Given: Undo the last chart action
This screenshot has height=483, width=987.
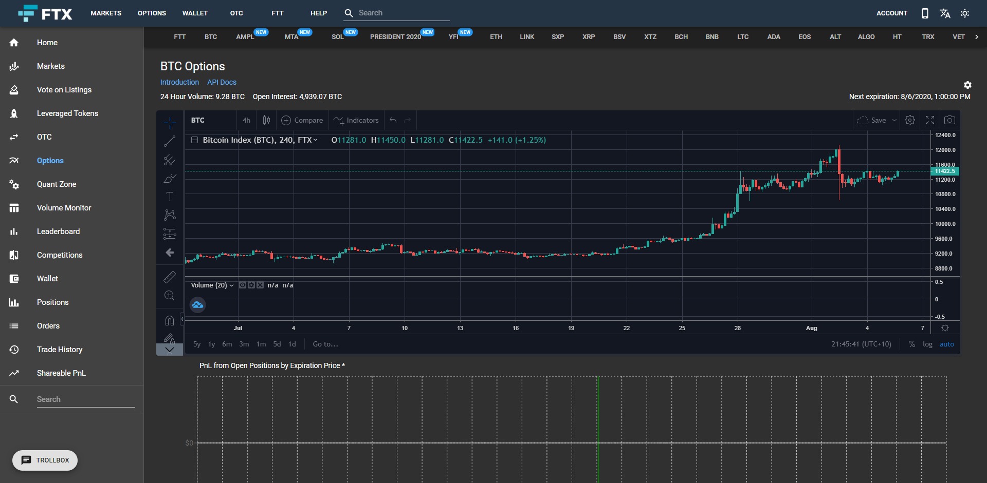Looking at the screenshot, I should point(393,120).
